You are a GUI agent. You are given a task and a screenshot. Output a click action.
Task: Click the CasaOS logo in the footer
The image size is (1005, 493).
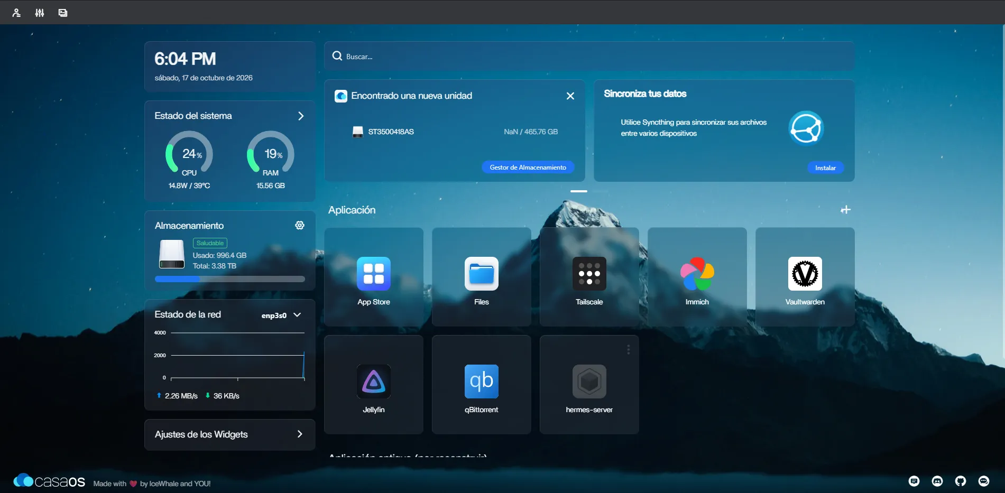(x=49, y=481)
